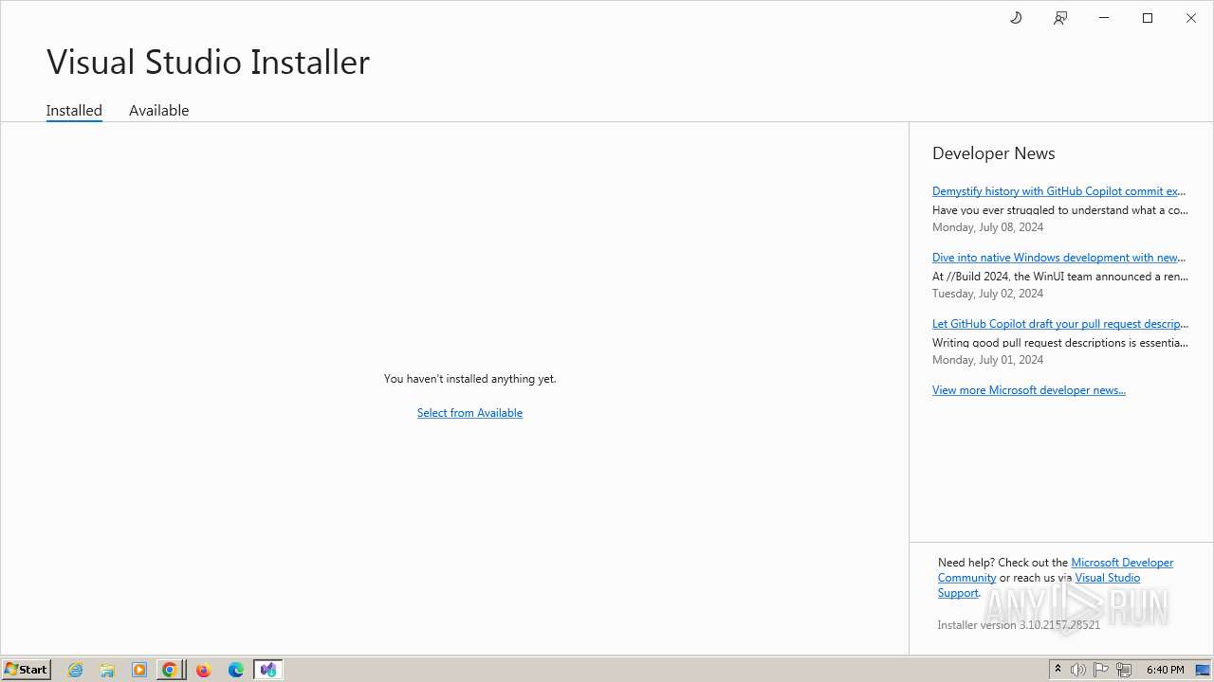The width and height of the screenshot is (1214, 682).
Task: Open the volume speaker tray icon
Action: click(1078, 670)
